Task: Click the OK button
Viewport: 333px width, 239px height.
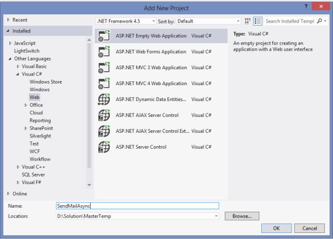Action: (276, 228)
